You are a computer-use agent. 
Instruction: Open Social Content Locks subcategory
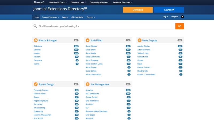click(x=94, y=64)
